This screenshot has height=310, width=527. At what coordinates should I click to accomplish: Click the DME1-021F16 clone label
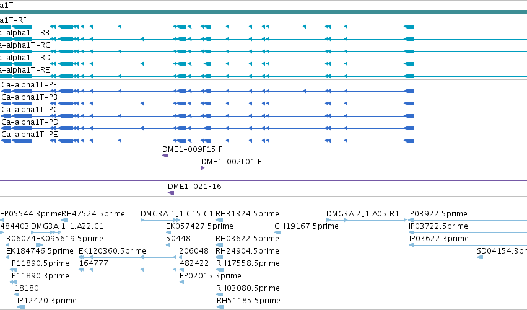194,187
